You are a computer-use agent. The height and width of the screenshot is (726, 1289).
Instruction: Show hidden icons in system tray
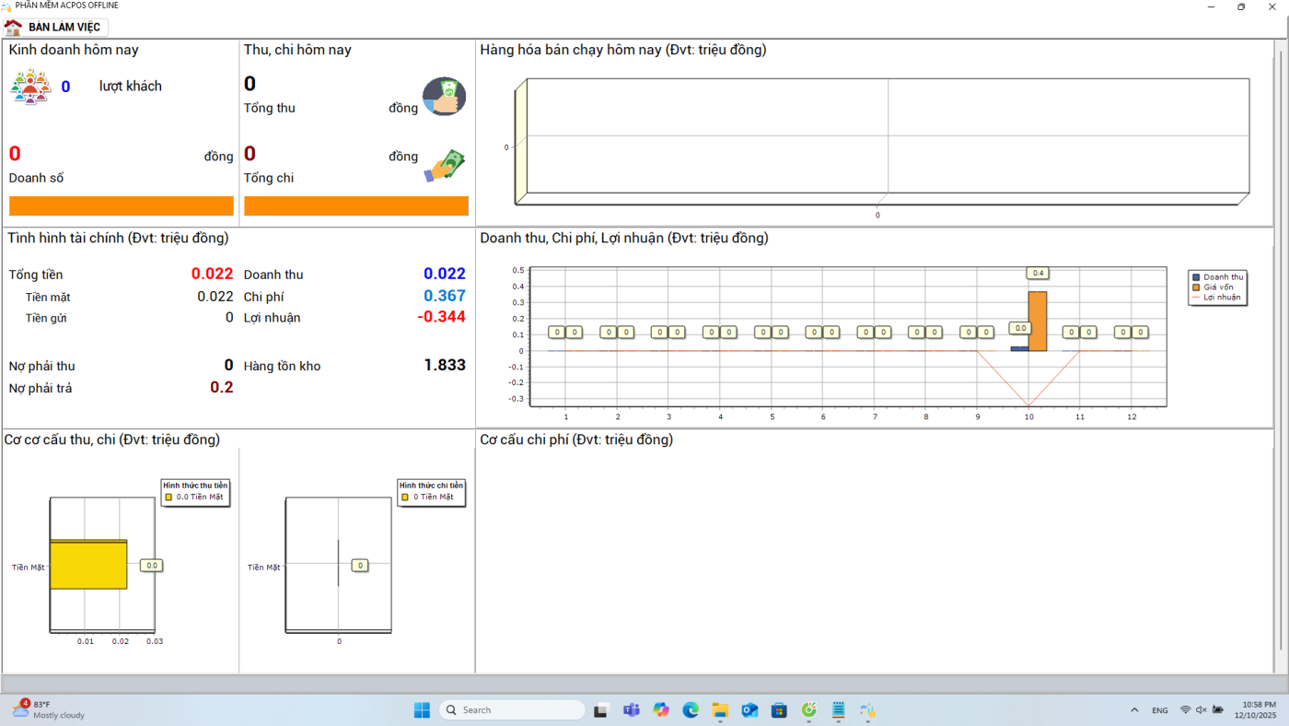pyautogui.click(x=1134, y=710)
